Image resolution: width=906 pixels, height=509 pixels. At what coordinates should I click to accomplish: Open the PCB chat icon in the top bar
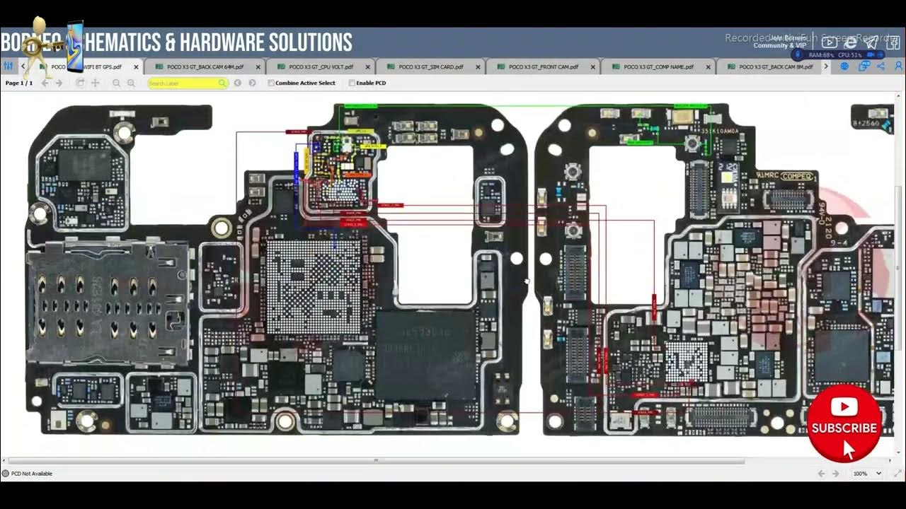point(864,66)
